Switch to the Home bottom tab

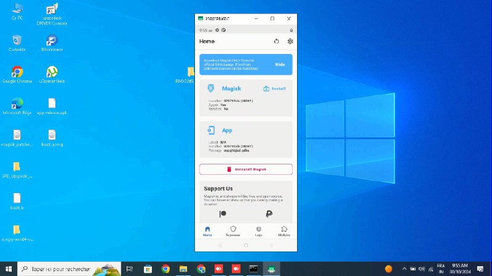tap(207, 231)
